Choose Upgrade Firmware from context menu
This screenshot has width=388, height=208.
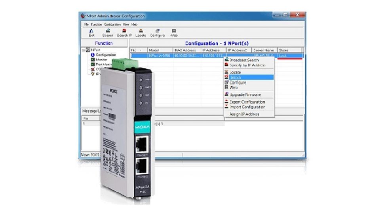245,95
